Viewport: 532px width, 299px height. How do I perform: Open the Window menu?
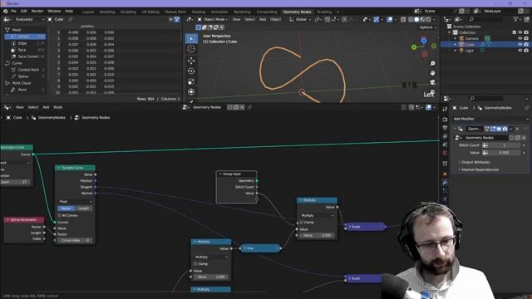click(54, 11)
